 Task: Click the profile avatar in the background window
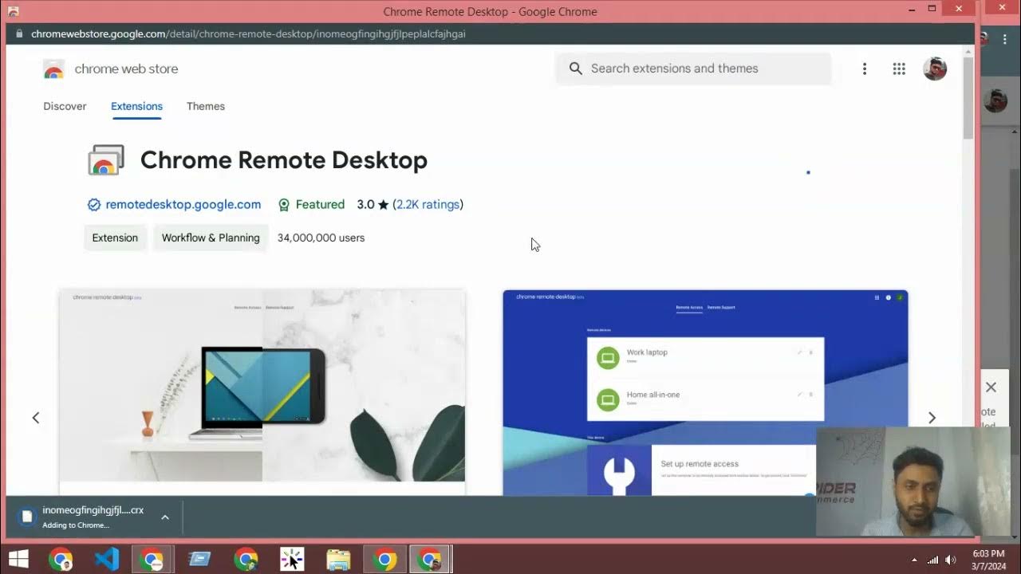coord(995,100)
